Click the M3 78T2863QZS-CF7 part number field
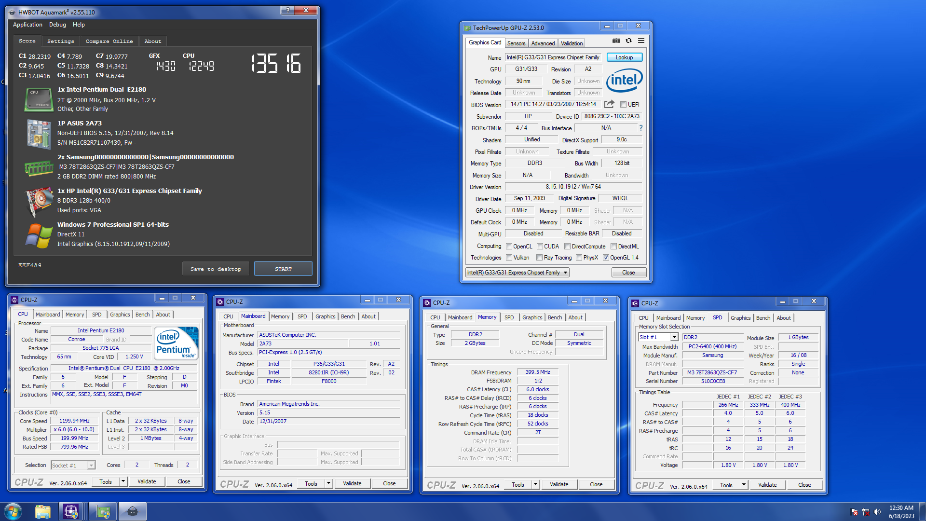Image resolution: width=926 pixels, height=521 pixels. tap(712, 373)
